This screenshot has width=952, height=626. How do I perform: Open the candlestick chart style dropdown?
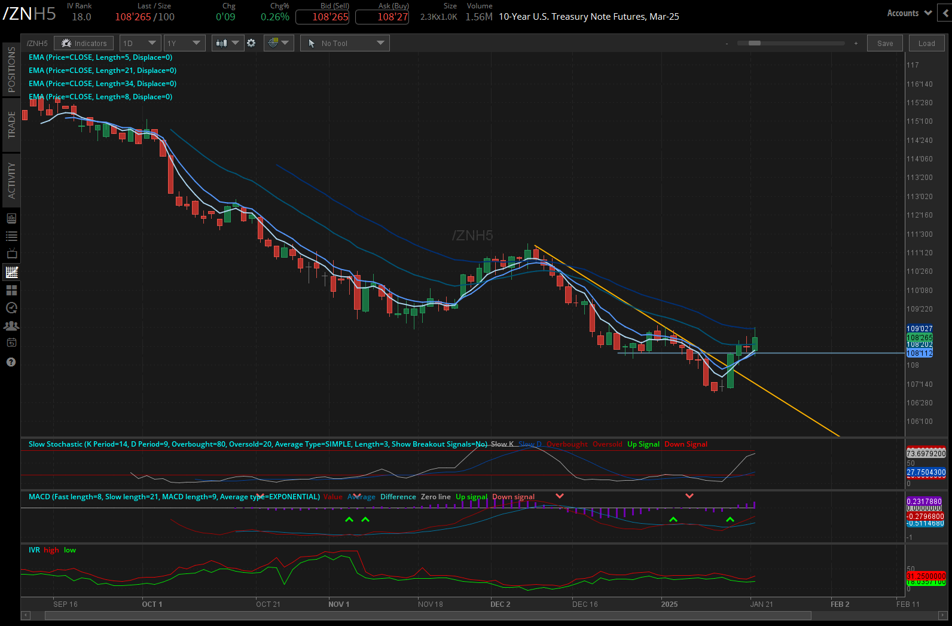(x=228, y=43)
